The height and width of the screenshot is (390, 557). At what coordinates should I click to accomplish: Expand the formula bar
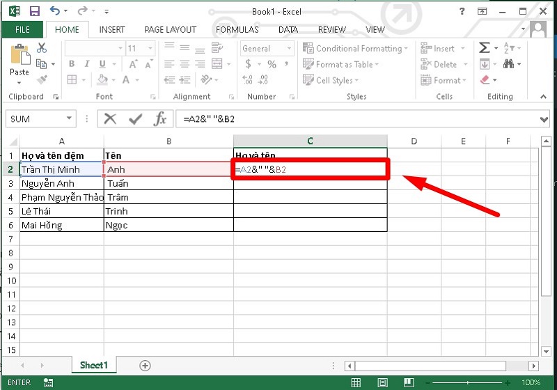[x=544, y=120]
